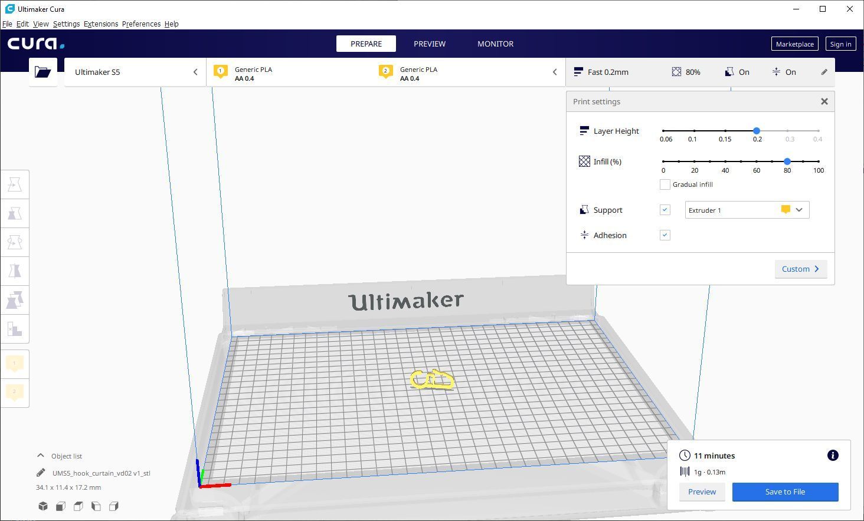Open the Edit menu
The image size is (864, 521).
pos(22,24)
